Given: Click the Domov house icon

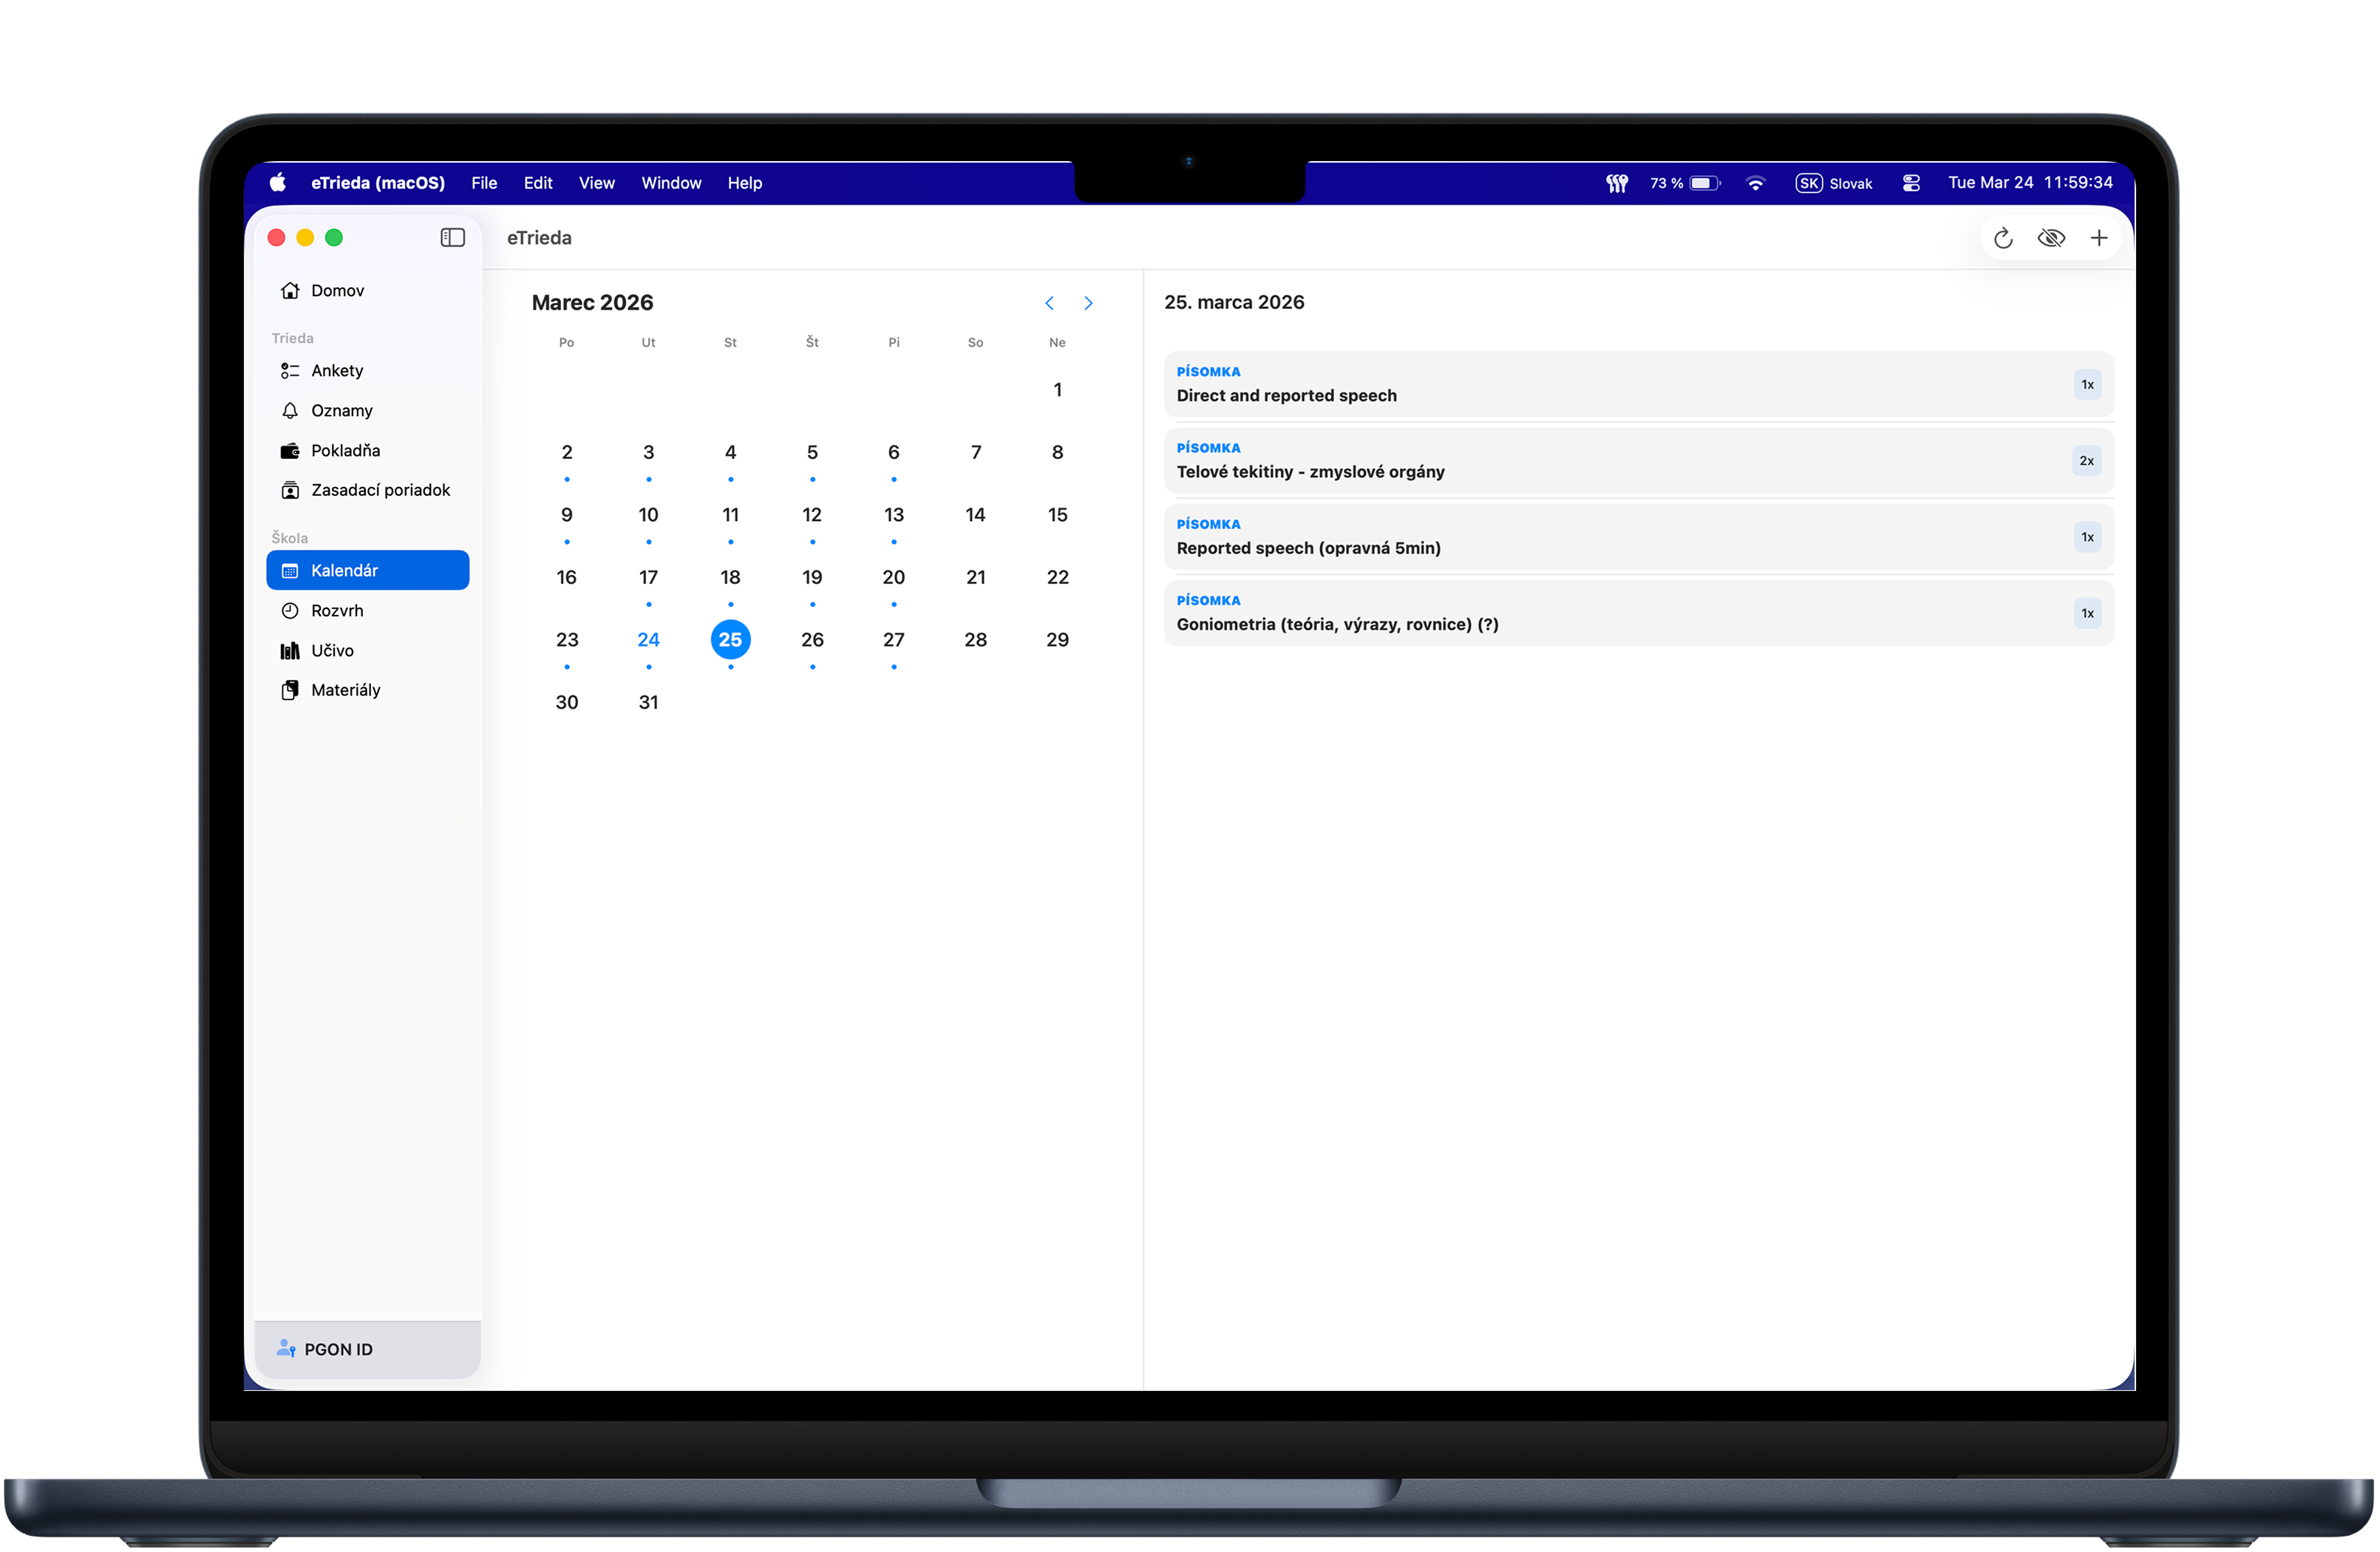Looking at the screenshot, I should (290, 290).
